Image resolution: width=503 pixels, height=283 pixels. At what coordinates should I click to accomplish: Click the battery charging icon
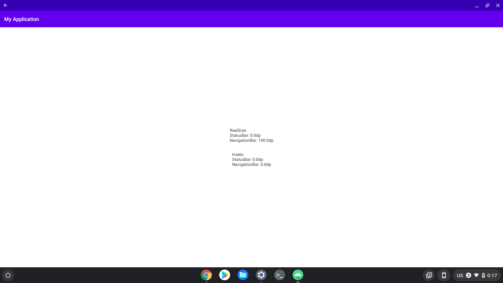pyautogui.click(x=483, y=275)
